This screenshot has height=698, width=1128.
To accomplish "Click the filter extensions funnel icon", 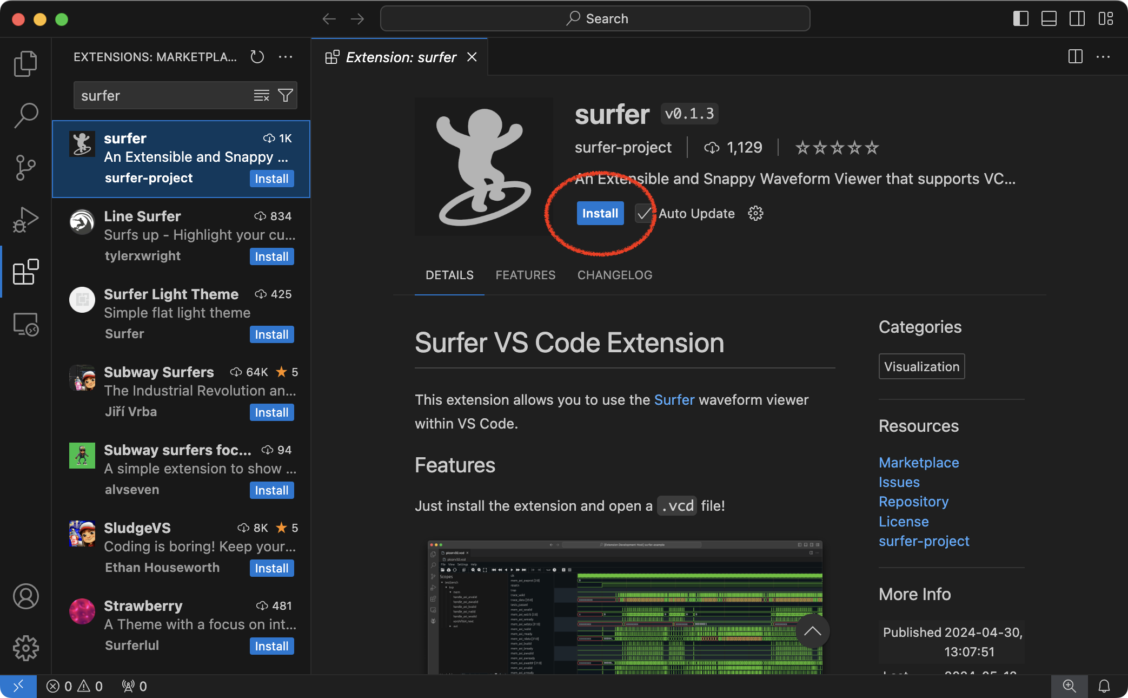I will click(286, 96).
